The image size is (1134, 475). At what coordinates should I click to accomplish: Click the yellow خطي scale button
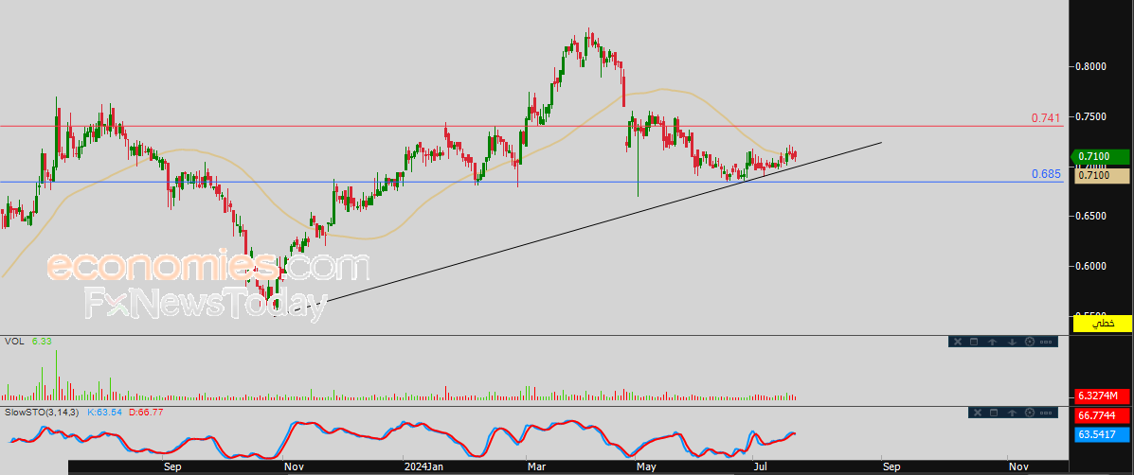point(1102,324)
